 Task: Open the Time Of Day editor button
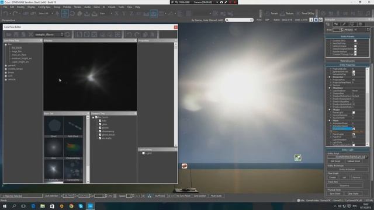pyautogui.click(x=305, y=13)
